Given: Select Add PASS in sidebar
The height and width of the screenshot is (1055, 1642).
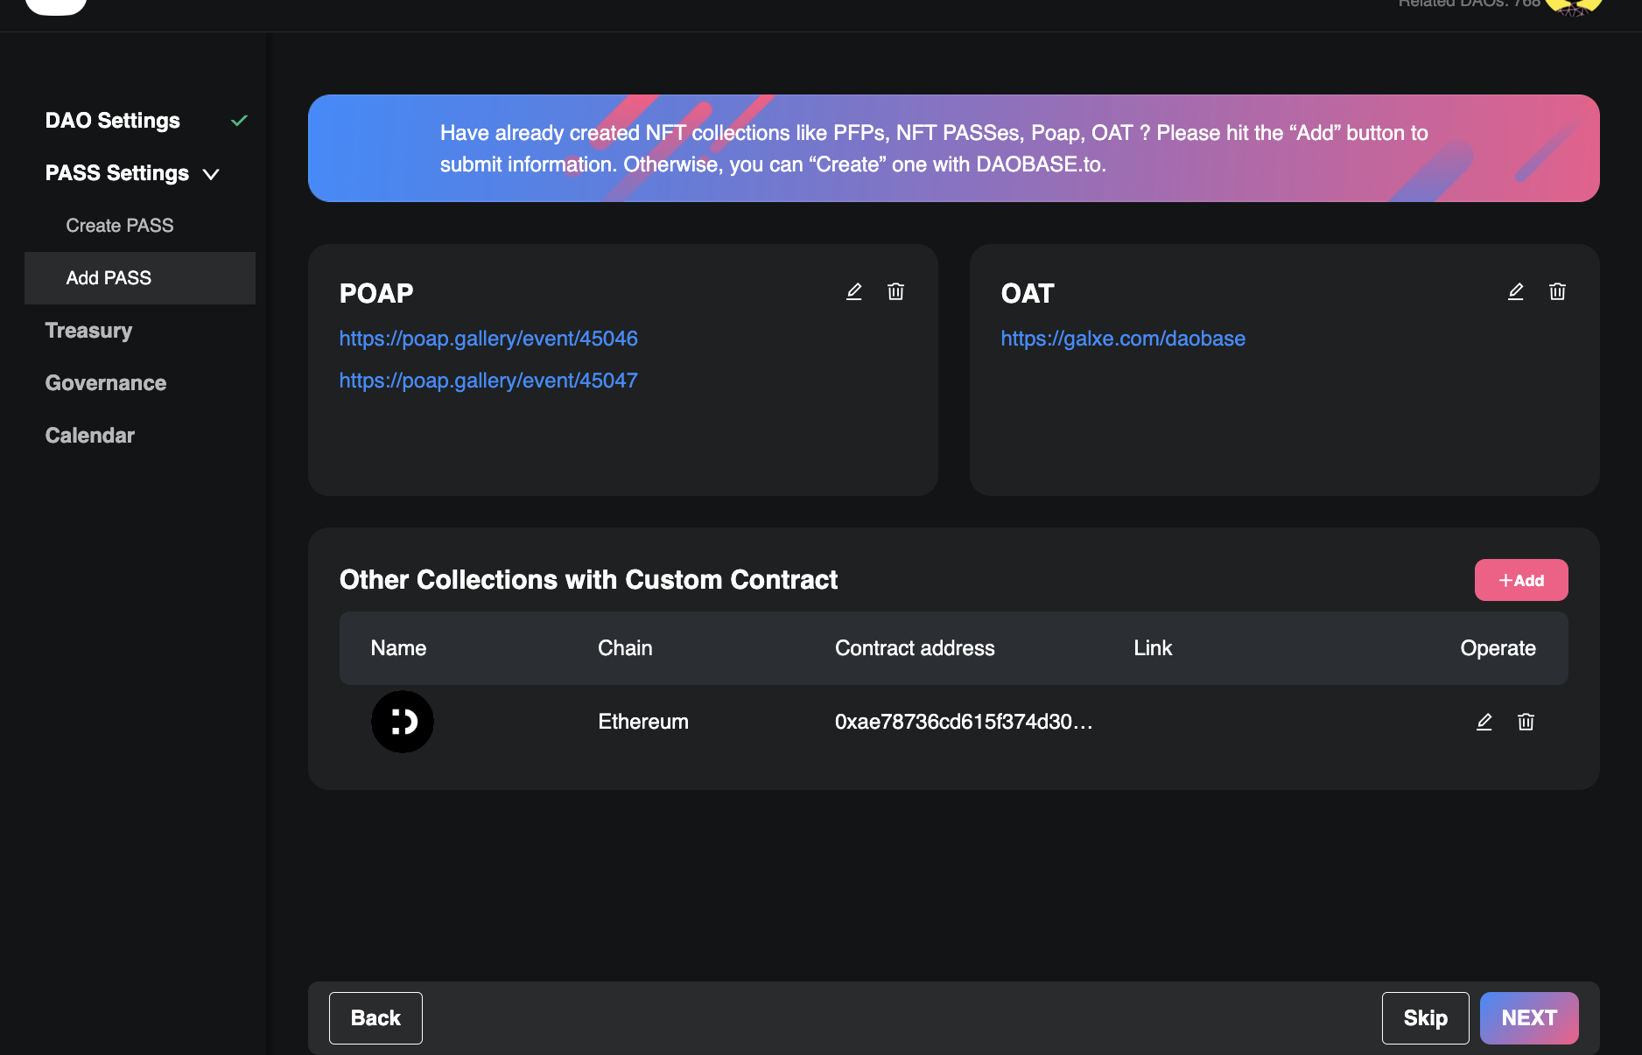Looking at the screenshot, I should coord(109,278).
